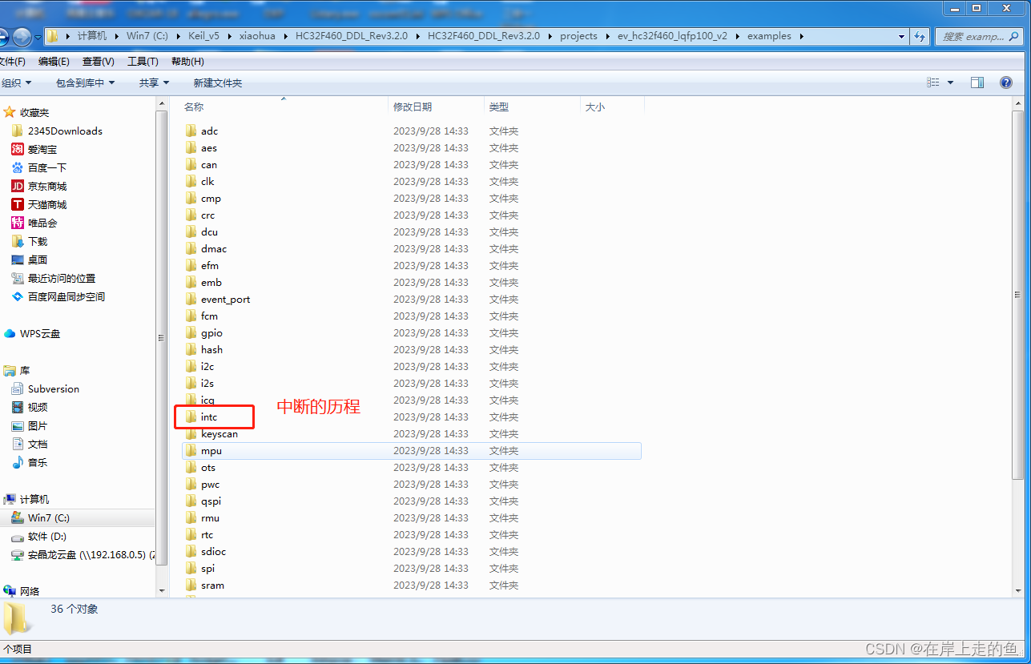
Task: Select the hash folder name
Action: coord(212,349)
